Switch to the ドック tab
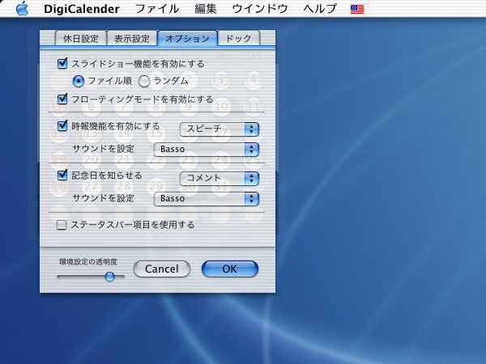The height and width of the screenshot is (364, 486). click(x=238, y=38)
